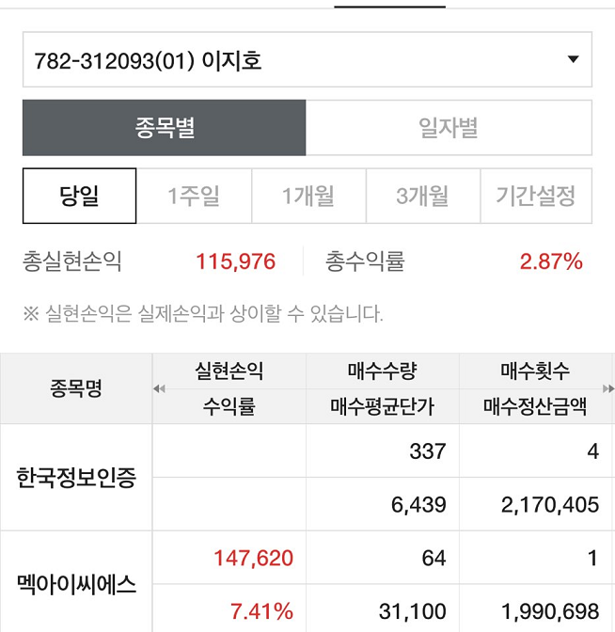615x632 pixels.
Task: Tap the 매수수량 column header
Action: click(x=382, y=371)
